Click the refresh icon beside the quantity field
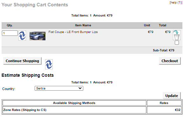Viewport: 184px width, 123px height. pos(22,36)
